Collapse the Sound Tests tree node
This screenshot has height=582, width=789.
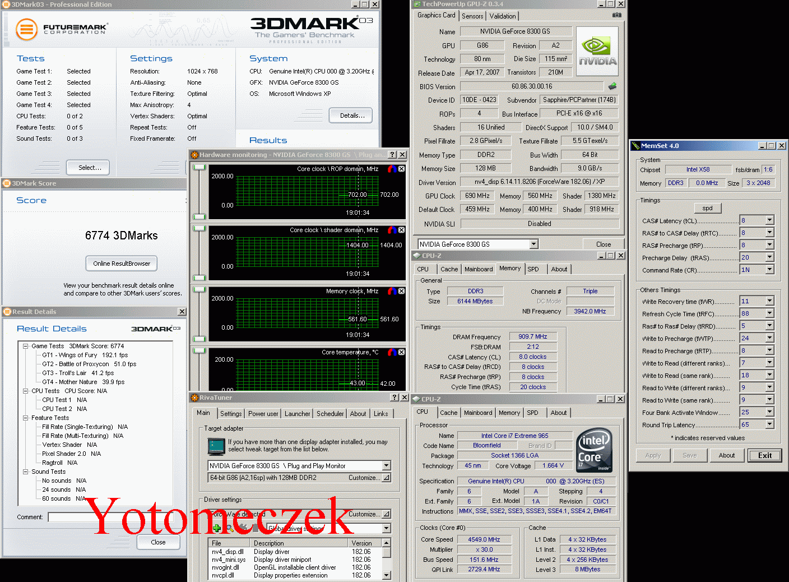[x=26, y=472]
